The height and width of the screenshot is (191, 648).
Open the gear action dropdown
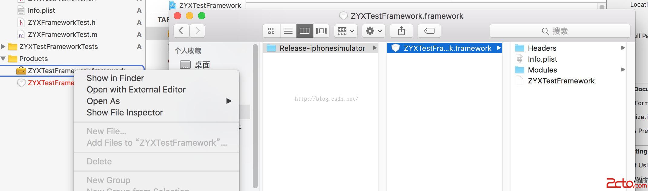click(x=373, y=31)
